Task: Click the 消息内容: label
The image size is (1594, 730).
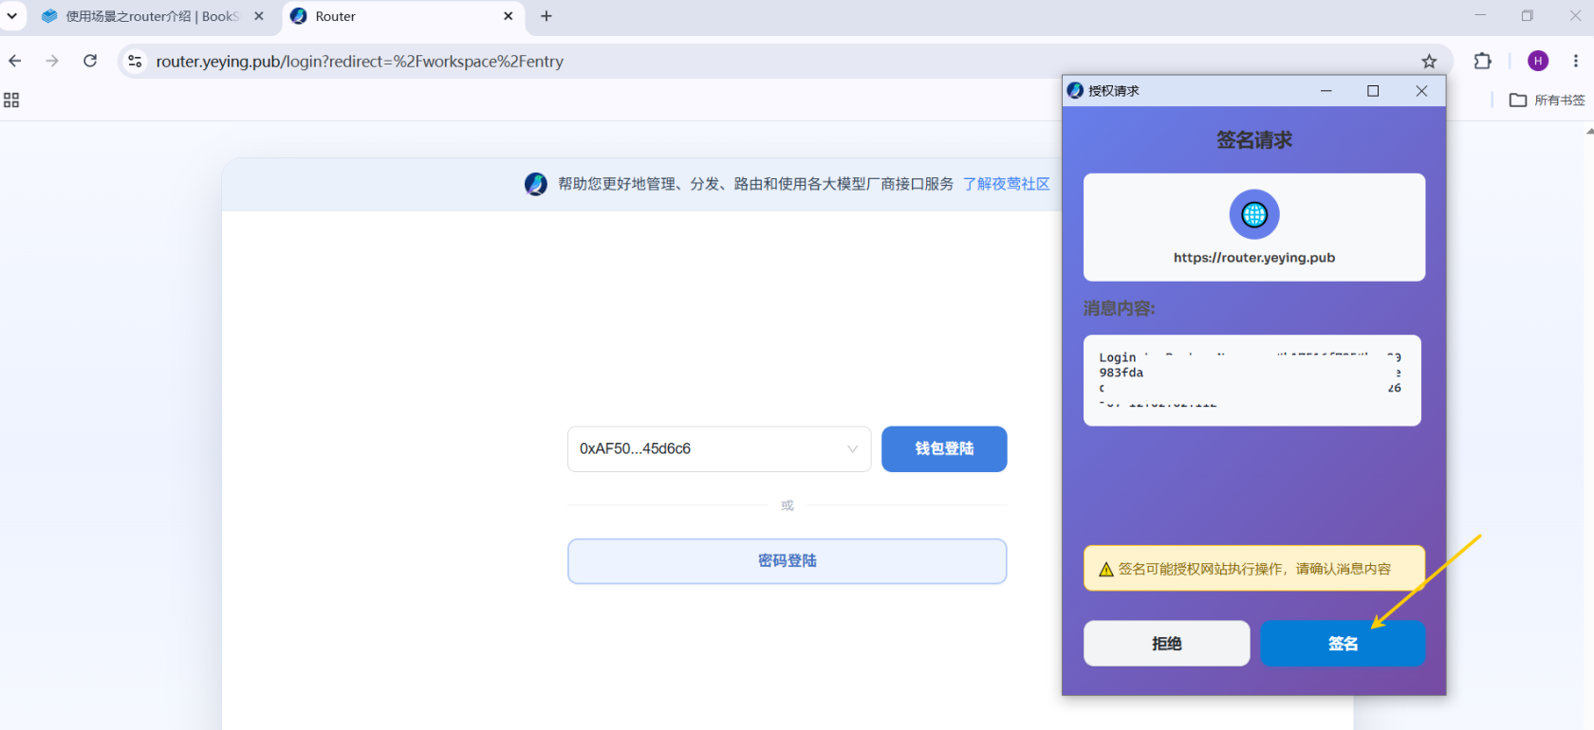Action: (x=1120, y=308)
